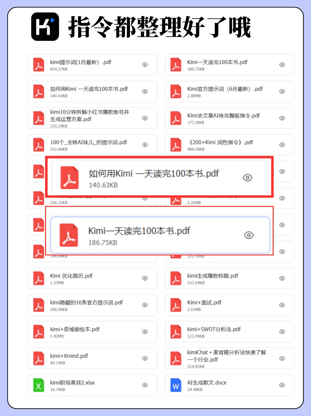Open PDF icon of kimiChat + 麦肯锡分析法 file

(176, 358)
